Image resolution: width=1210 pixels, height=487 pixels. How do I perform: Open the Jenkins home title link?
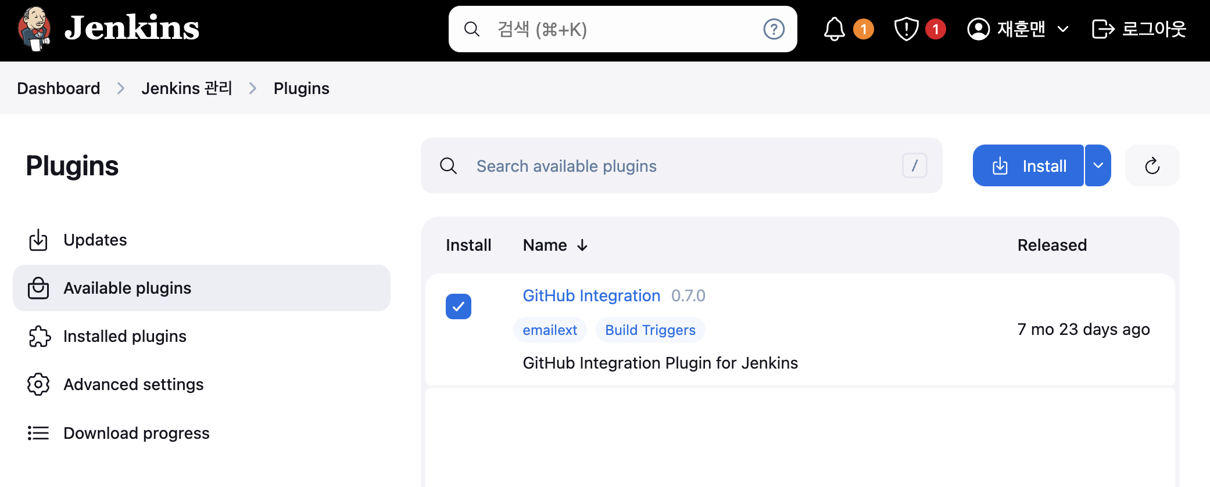pos(132,28)
